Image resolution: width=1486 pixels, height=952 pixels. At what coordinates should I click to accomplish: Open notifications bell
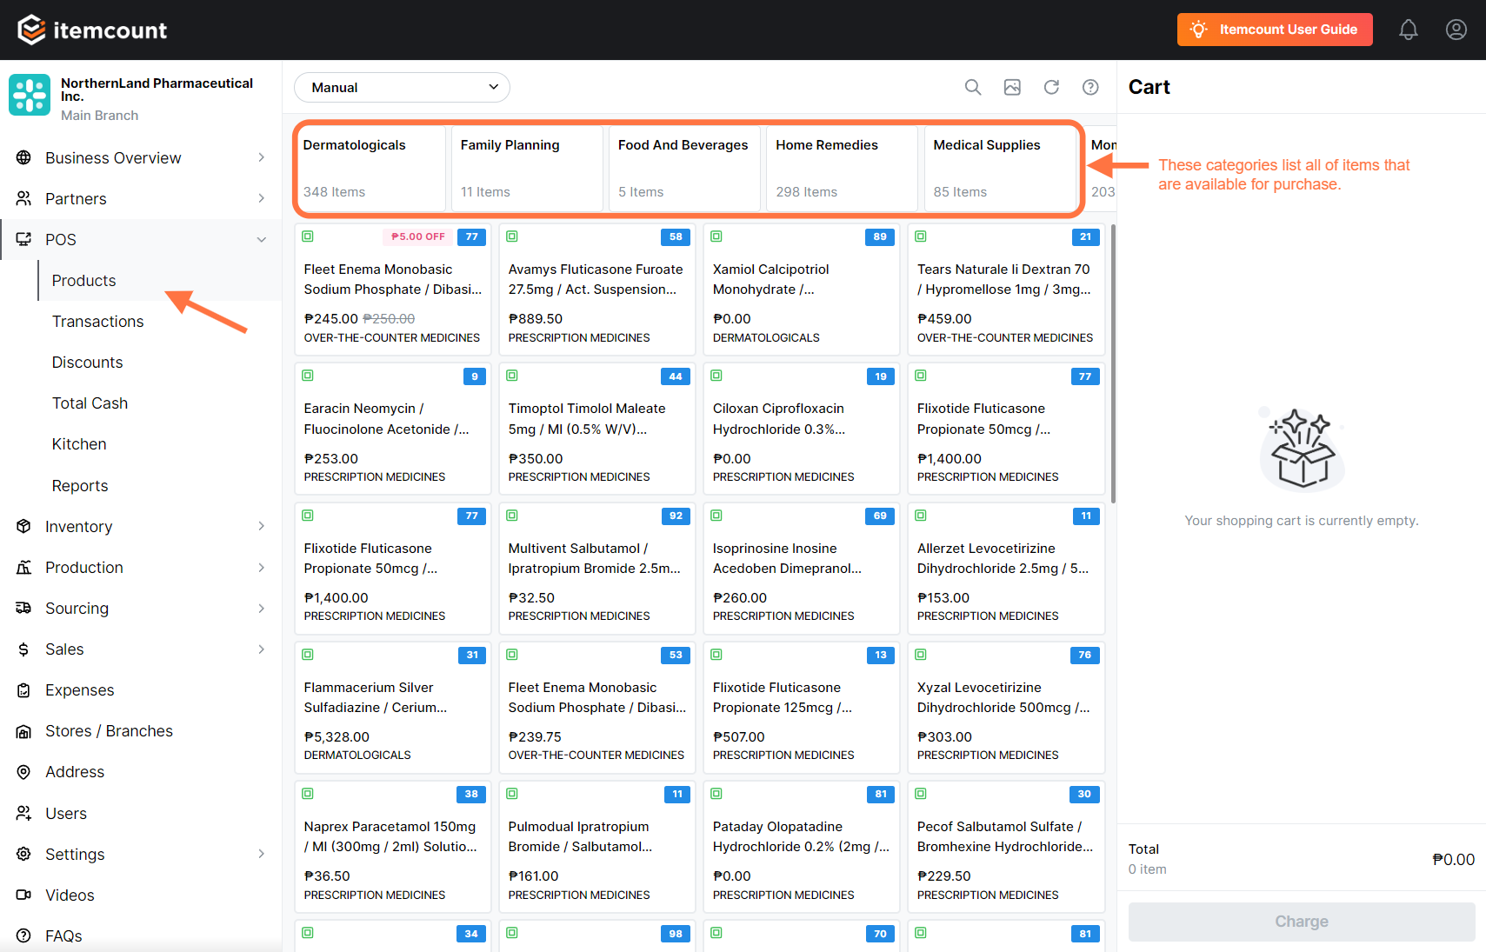click(x=1409, y=30)
